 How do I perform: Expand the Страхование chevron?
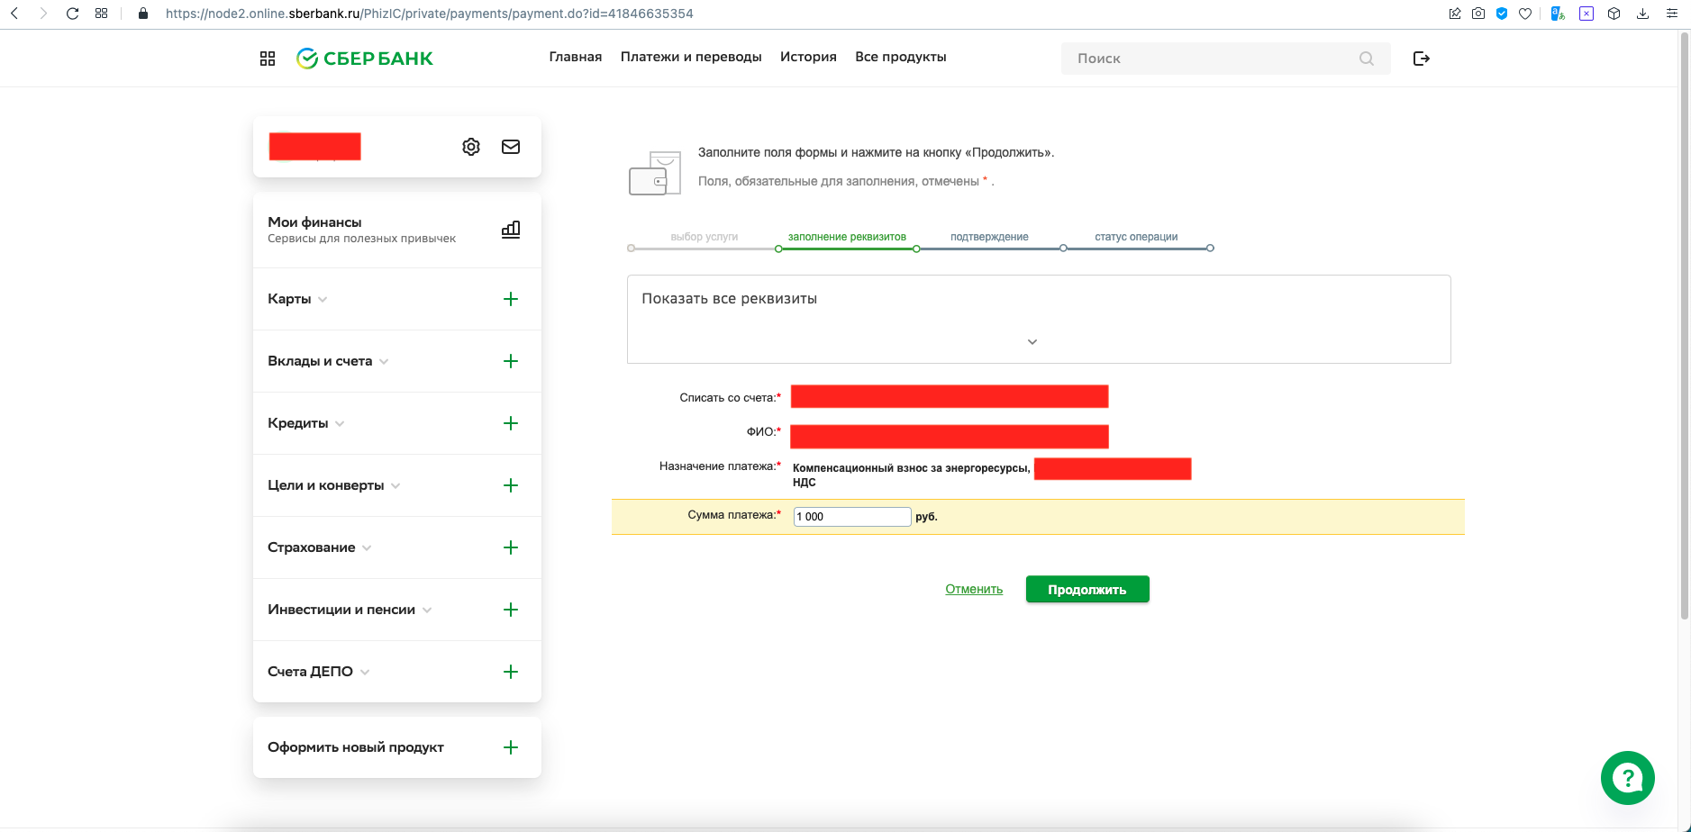(x=367, y=548)
